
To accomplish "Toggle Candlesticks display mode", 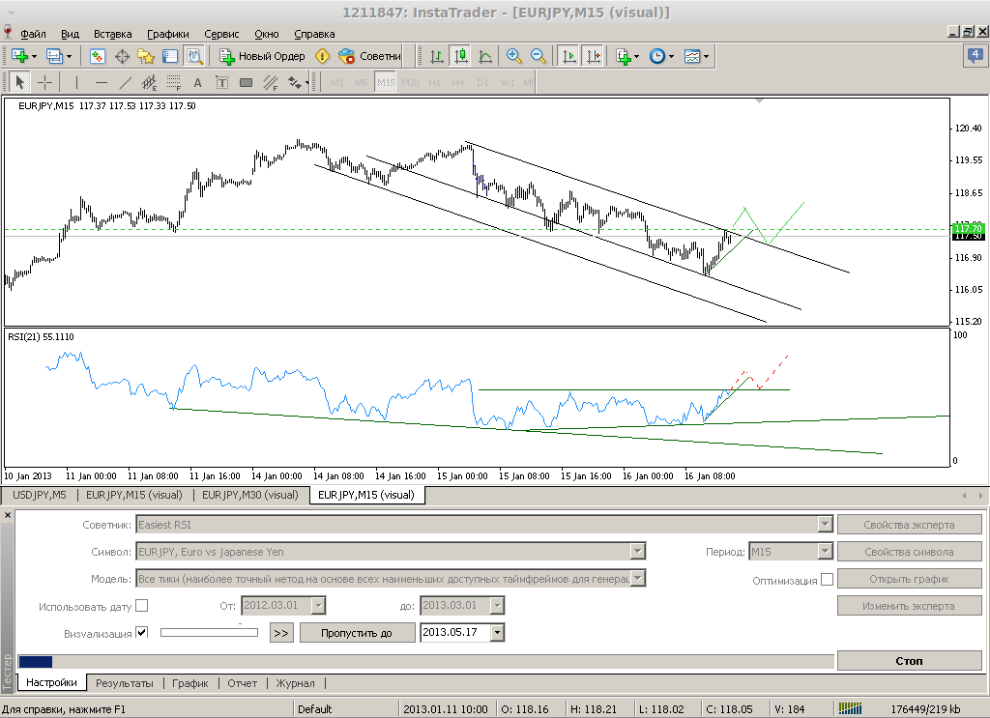I will click(x=461, y=56).
